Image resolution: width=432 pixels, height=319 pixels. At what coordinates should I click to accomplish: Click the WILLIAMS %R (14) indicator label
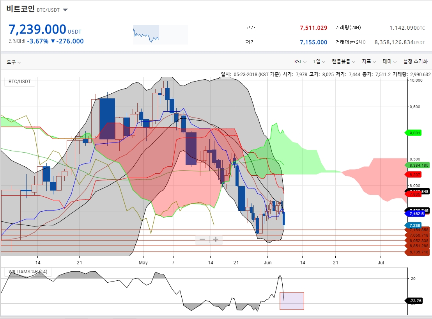(28, 272)
